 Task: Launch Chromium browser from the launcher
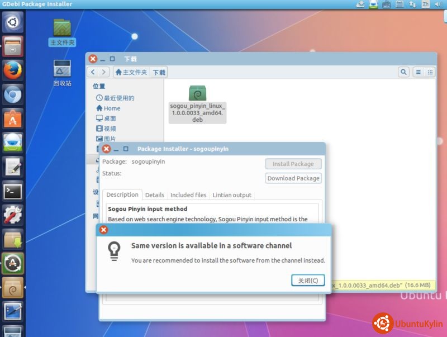(x=12, y=95)
